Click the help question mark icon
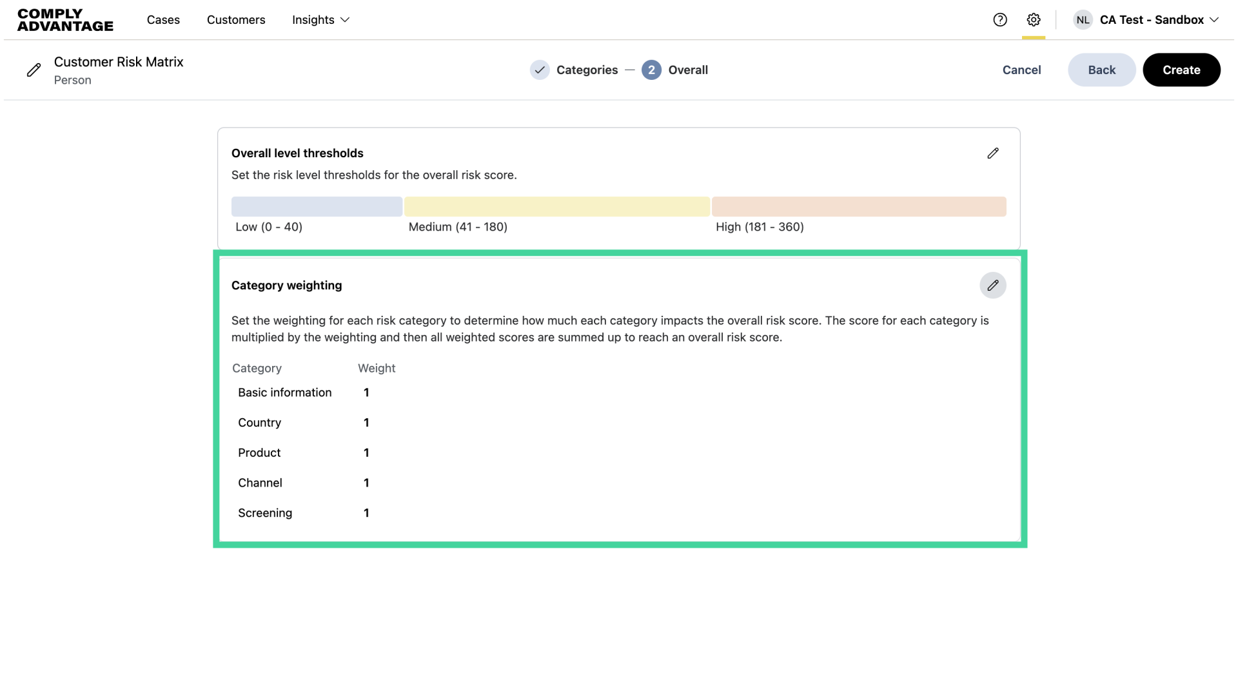Viewport: 1238px width, 696px height. [x=1000, y=20]
